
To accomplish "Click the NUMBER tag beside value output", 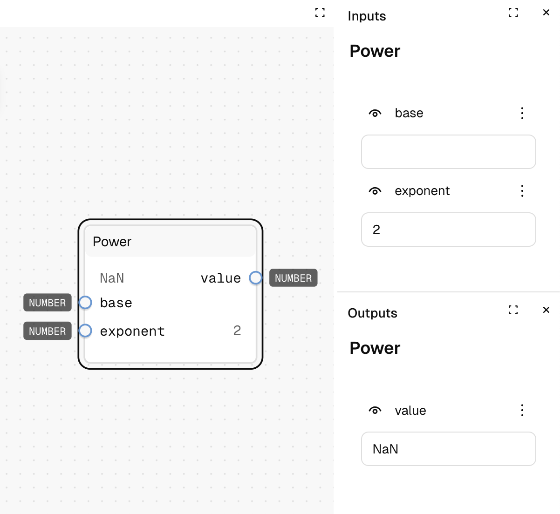I will (294, 278).
